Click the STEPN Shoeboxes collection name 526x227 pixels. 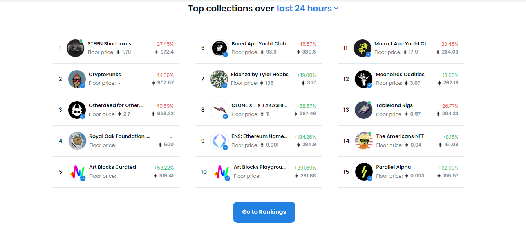point(109,44)
